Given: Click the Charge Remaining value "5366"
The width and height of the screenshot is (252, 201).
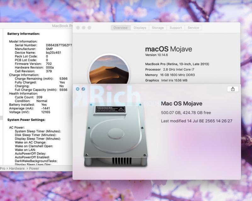Looking at the screenshot, I should click(x=64, y=79).
